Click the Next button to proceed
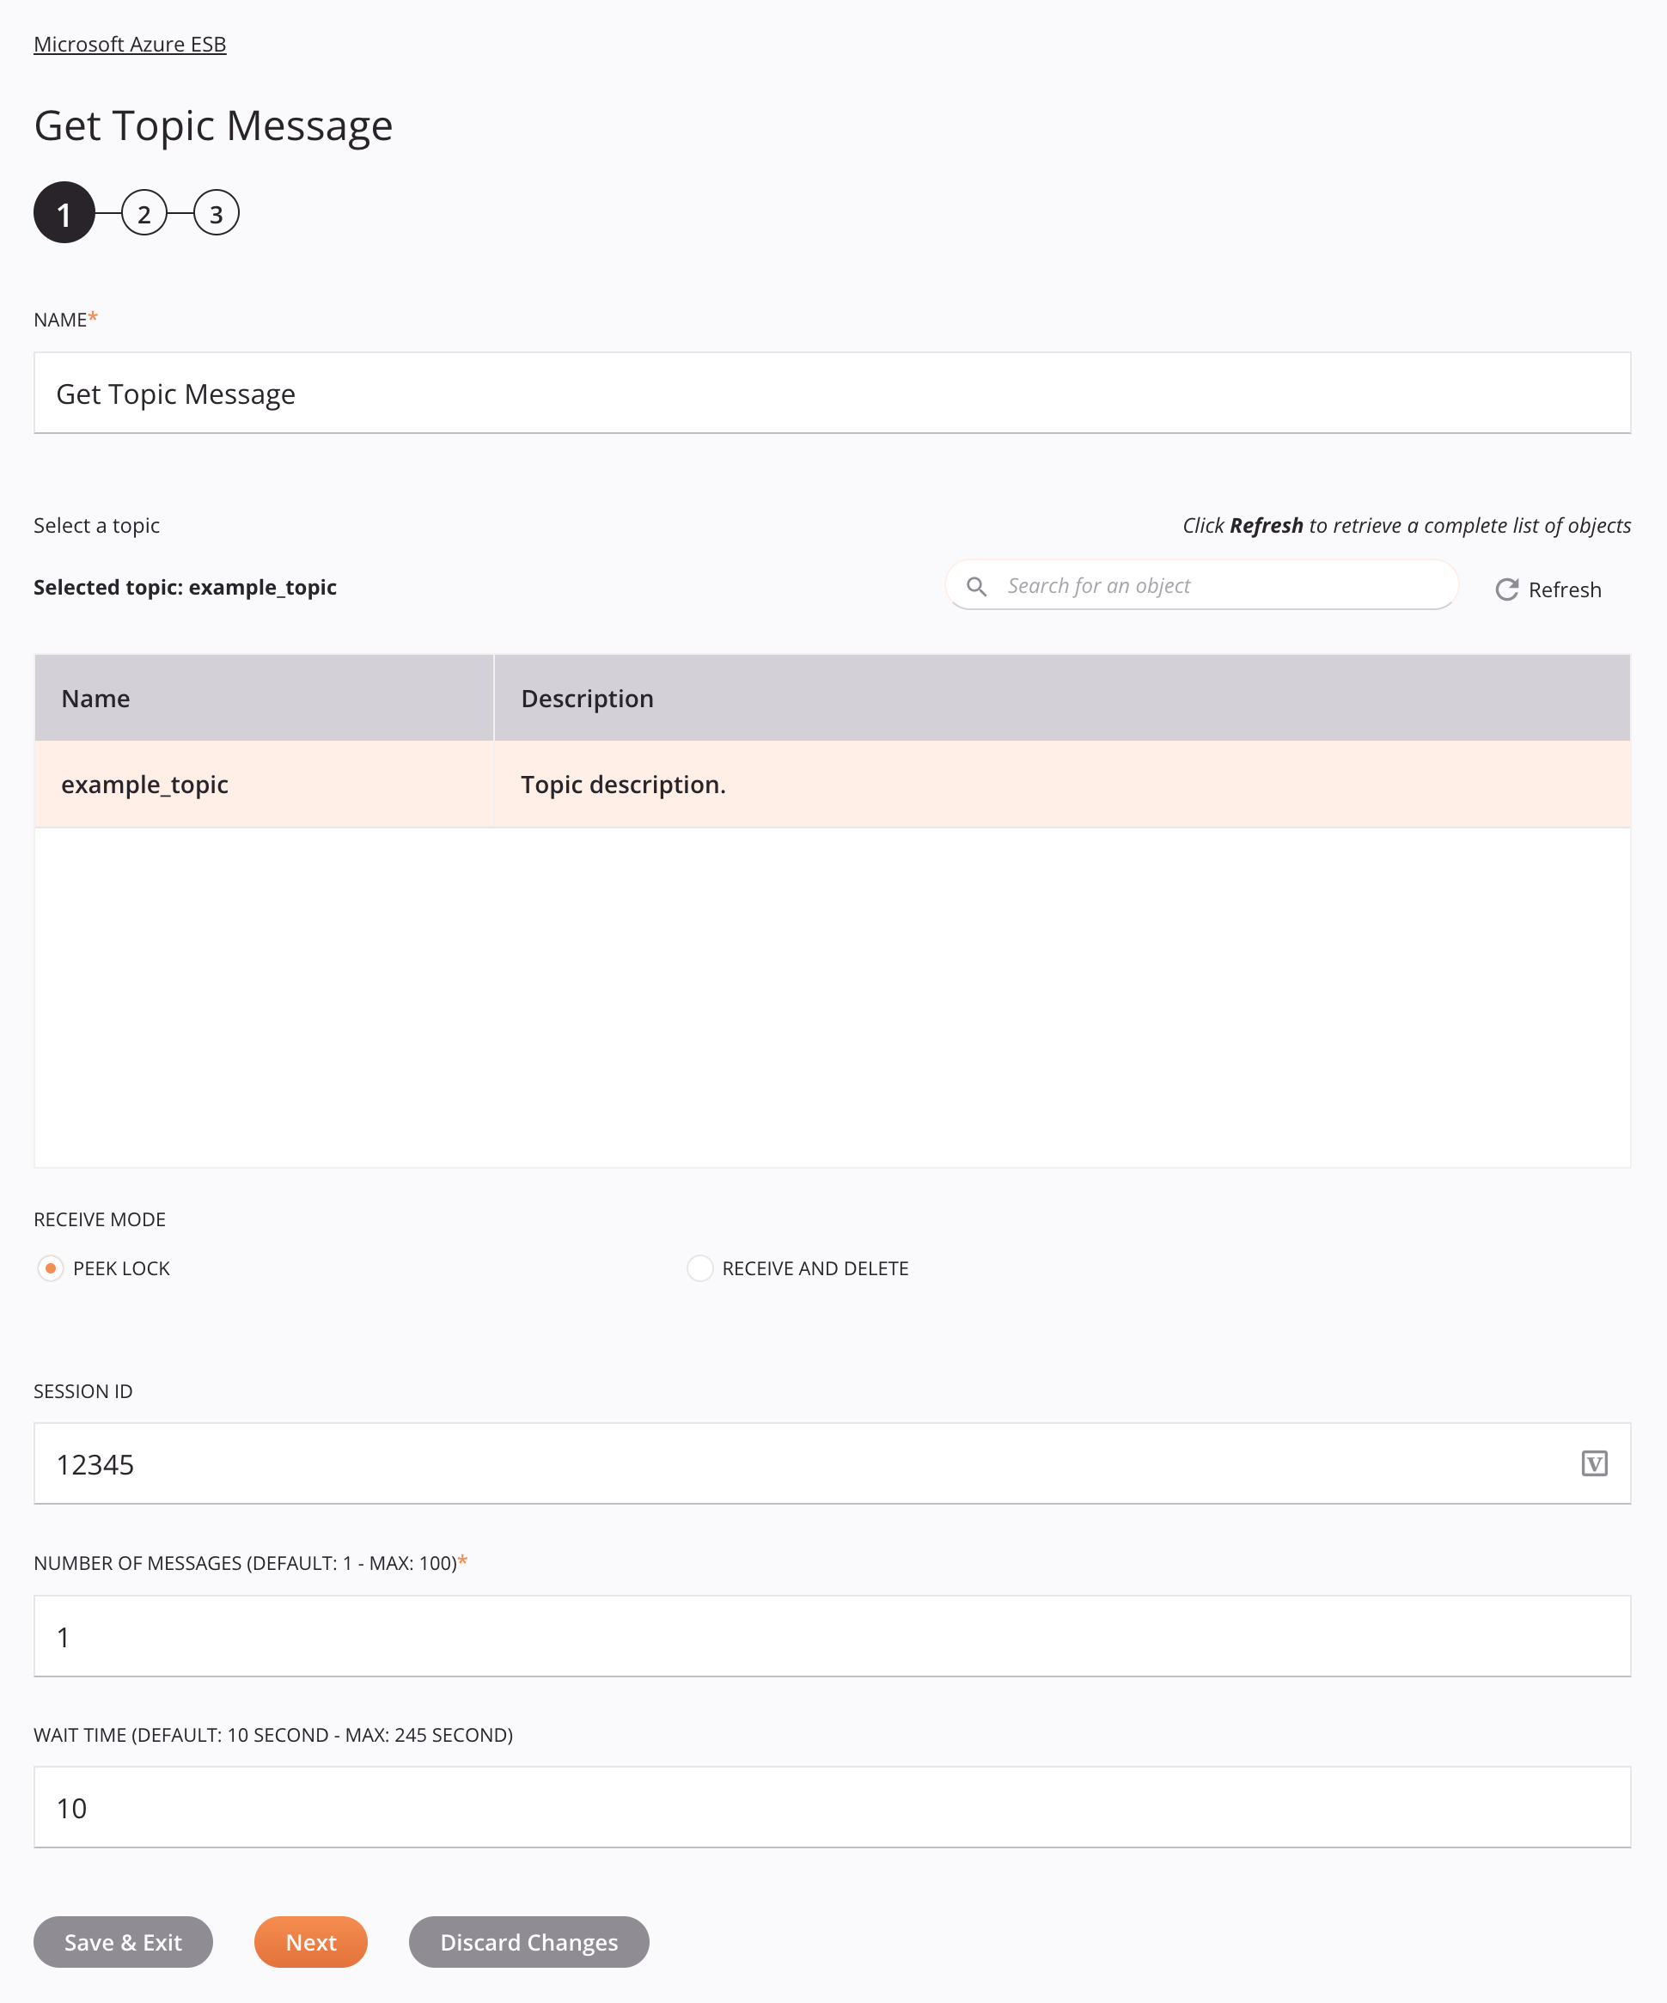This screenshot has height=2003, width=1667. [311, 1941]
